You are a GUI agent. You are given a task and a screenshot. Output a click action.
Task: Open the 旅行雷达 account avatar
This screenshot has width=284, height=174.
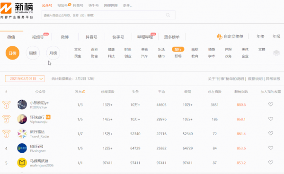pyautogui.click(x=22, y=134)
